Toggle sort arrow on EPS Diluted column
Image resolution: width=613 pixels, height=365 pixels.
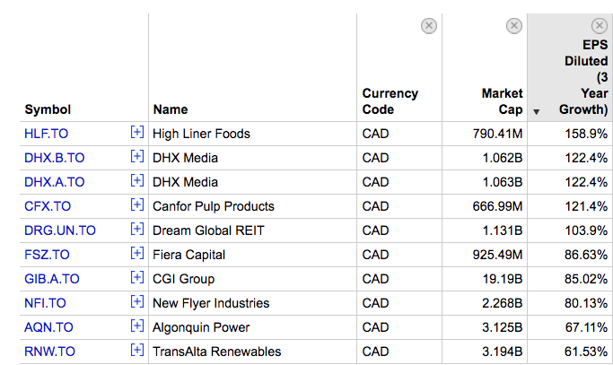[537, 112]
